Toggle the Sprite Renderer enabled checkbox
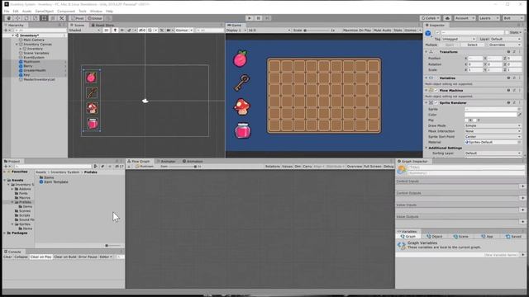The width and height of the screenshot is (529, 297). (x=436, y=102)
